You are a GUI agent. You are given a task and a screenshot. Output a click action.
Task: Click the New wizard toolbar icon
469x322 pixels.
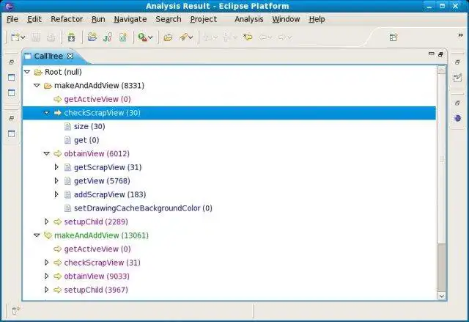click(x=15, y=37)
